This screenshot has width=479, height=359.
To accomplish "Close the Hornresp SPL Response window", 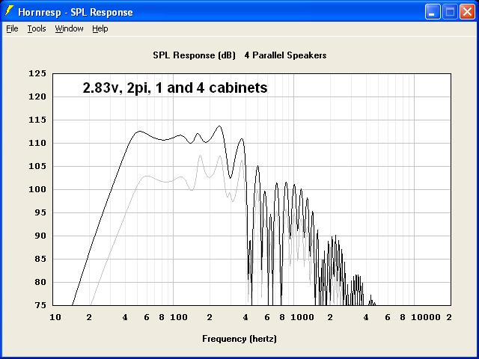I will pyautogui.click(x=467, y=12).
